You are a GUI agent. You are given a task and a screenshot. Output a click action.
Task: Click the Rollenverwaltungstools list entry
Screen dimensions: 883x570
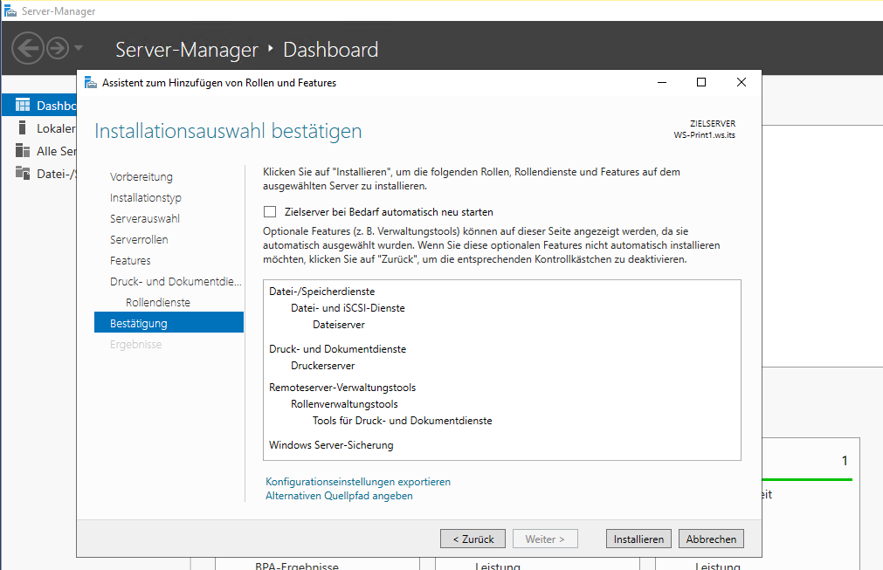point(345,404)
